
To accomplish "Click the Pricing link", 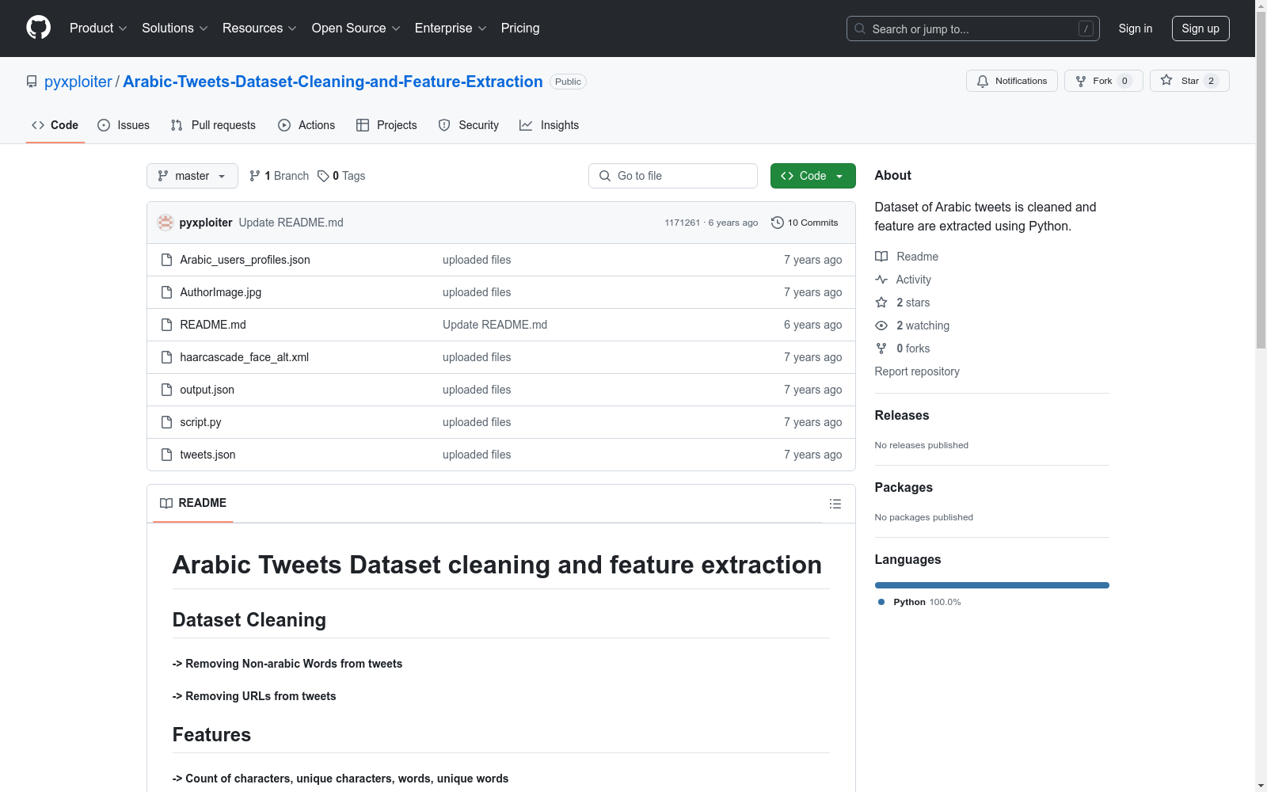I will pos(520,28).
